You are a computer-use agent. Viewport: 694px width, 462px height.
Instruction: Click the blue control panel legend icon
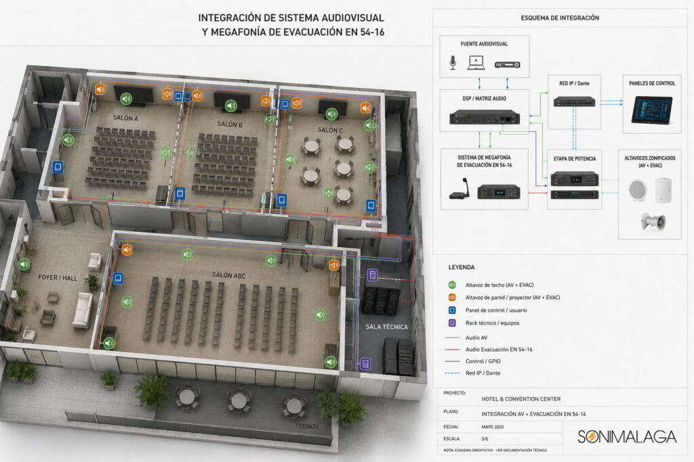452,310
